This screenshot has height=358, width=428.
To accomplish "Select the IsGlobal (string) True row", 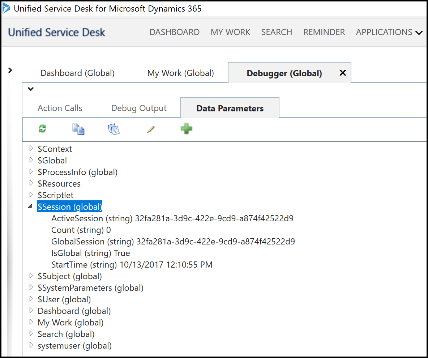I will coord(91,253).
